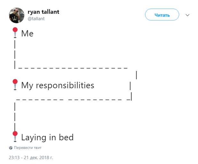The image size is (198, 164).
Task: Click the topmost vertical bar right of dashed line
Action: coord(136,75)
